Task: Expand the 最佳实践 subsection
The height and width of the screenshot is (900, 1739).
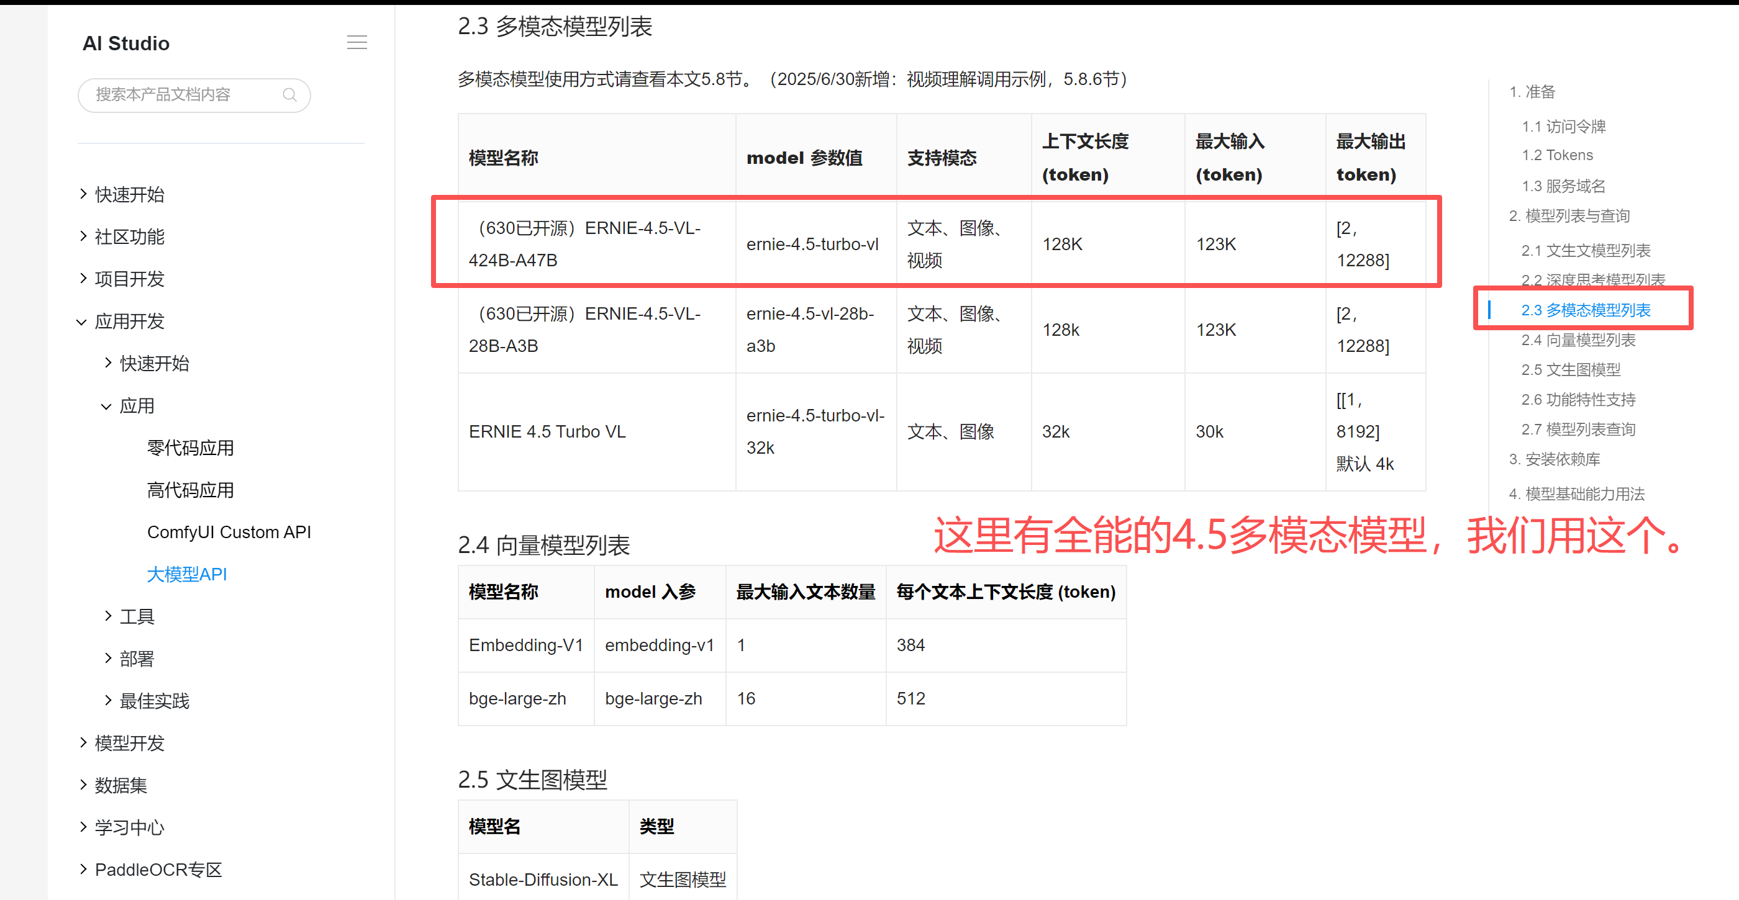Action: (154, 700)
